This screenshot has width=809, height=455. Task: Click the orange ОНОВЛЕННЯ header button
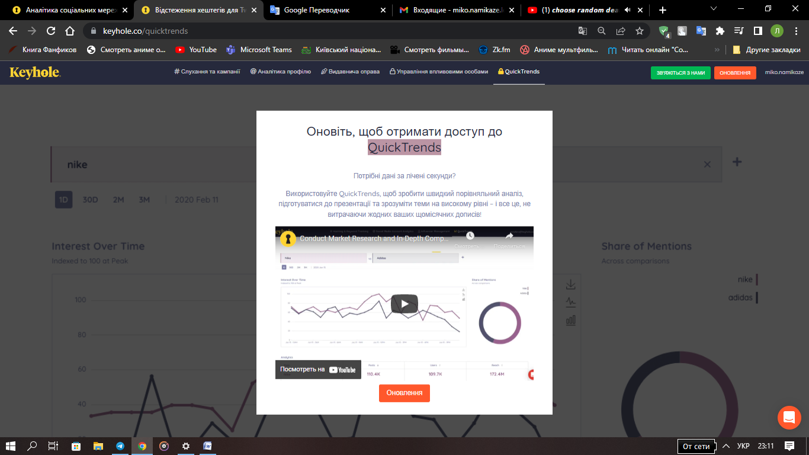coord(735,73)
